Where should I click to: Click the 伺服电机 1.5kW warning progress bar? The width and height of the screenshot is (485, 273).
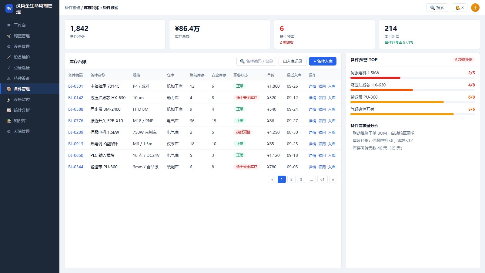pyautogui.click(x=413, y=78)
